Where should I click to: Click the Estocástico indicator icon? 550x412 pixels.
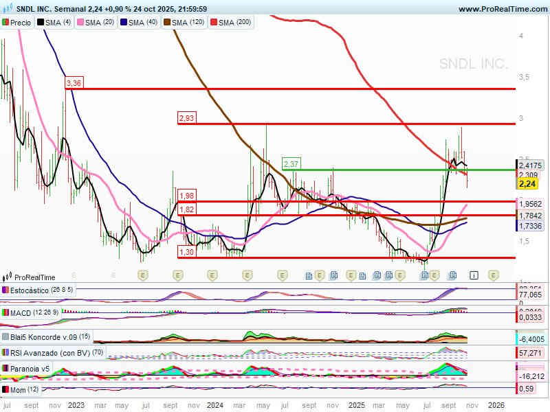(x=5, y=290)
